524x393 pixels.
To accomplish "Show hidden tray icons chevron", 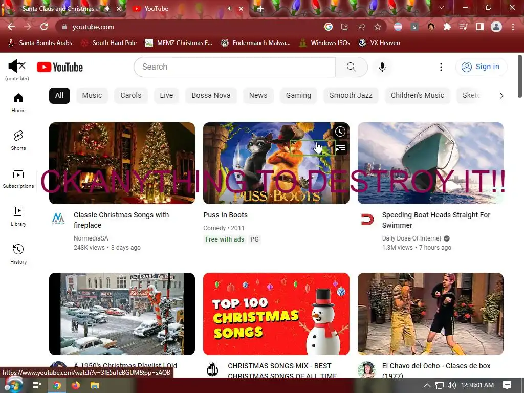I will point(427,385).
